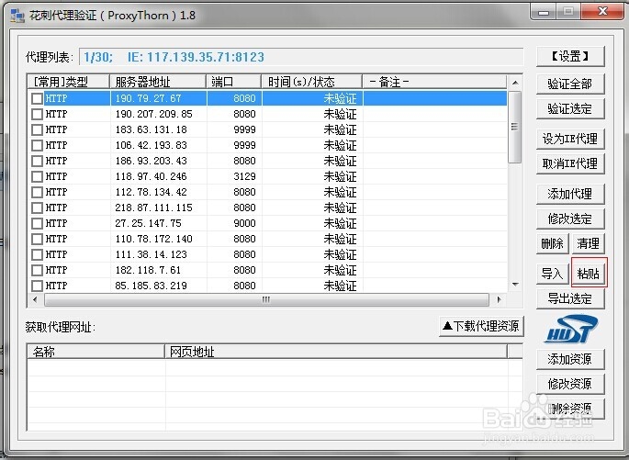Select server address 183.63.131.18

pos(151,130)
